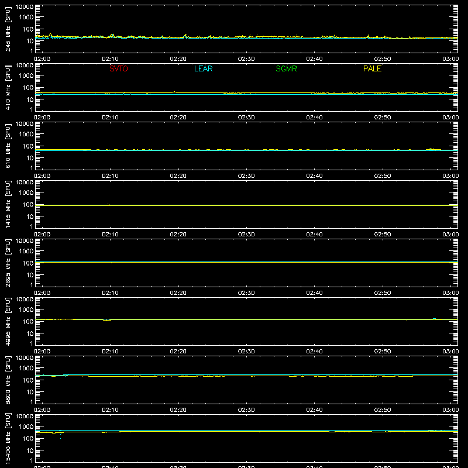The height and width of the screenshot is (468, 468).
Task: Select the 410 MHz [SFU] axis title
Action: (x=8, y=87)
